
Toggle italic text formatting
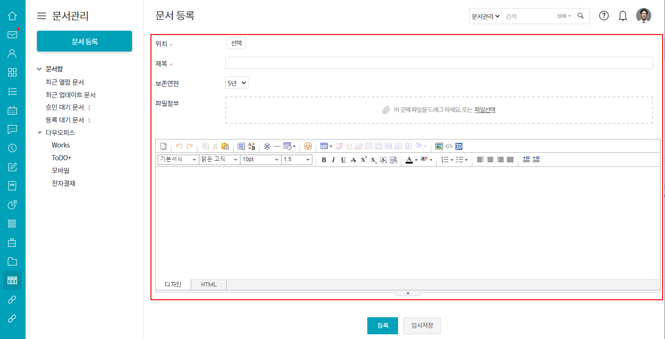coord(333,160)
